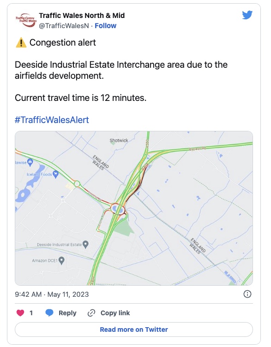This screenshot has height=347, width=271.
Task: Select the Amazon DCE1 map pin
Action: tap(61, 260)
